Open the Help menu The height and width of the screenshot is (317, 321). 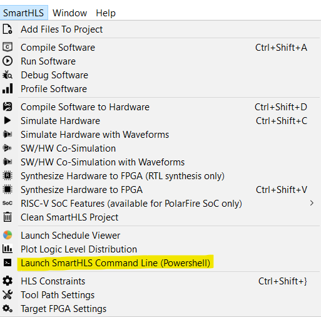pos(106,13)
